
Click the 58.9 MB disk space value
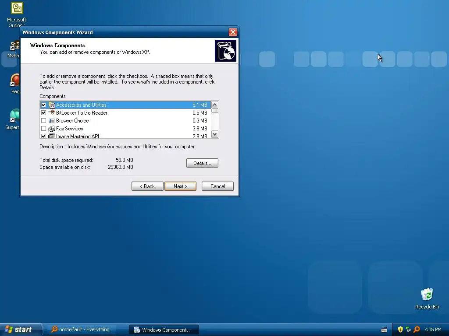tap(125, 160)
